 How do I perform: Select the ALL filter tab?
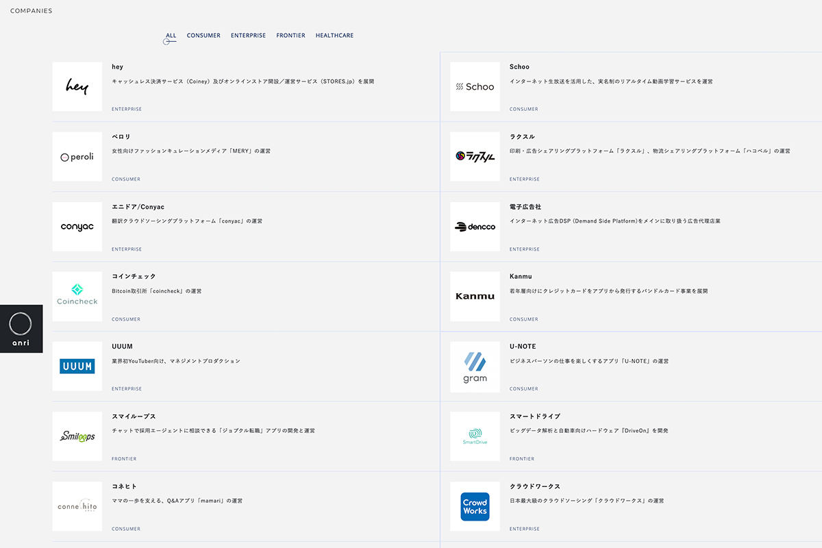point(171,36)
